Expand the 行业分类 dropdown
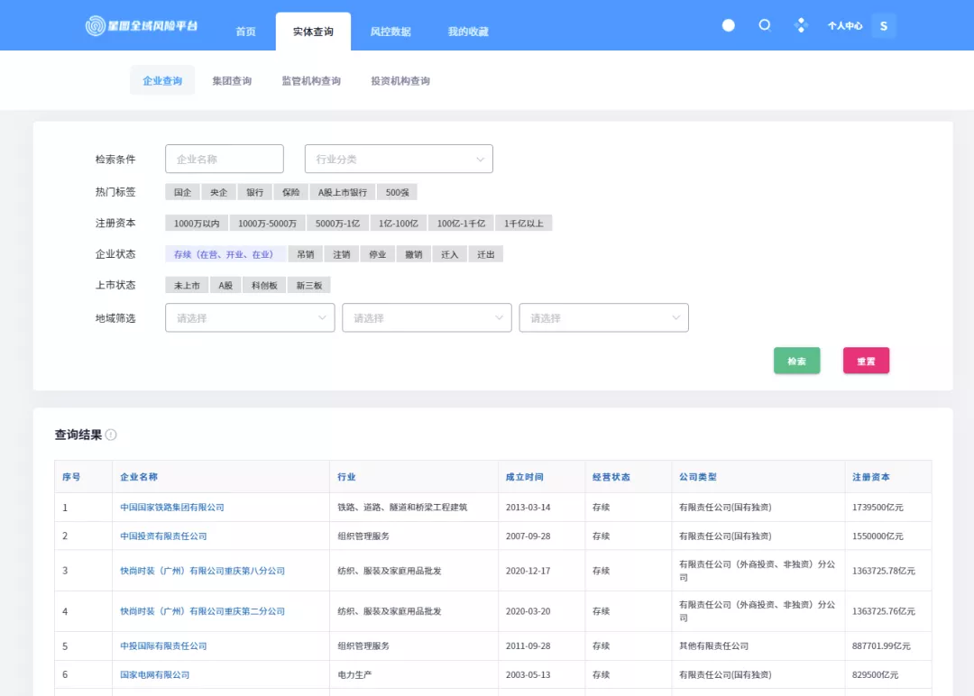The width and height of the screenshot is (974, 696). (399, 159)
